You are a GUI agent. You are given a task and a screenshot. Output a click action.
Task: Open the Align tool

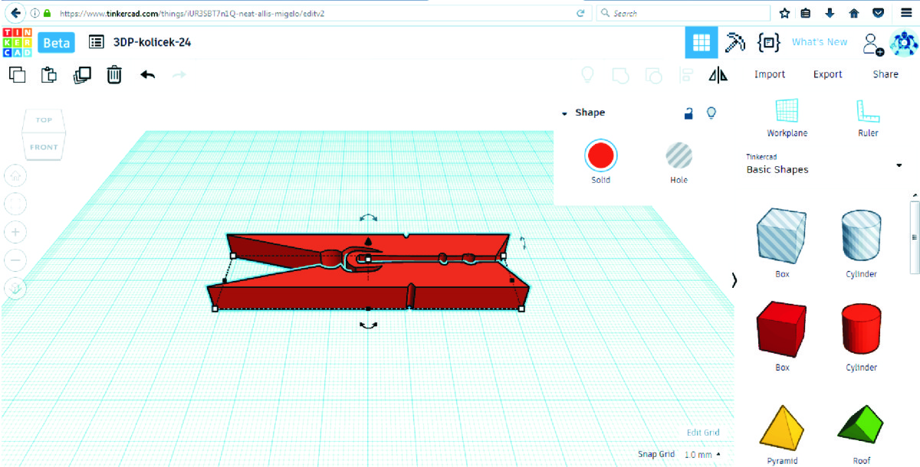click(x=686, y=75)
